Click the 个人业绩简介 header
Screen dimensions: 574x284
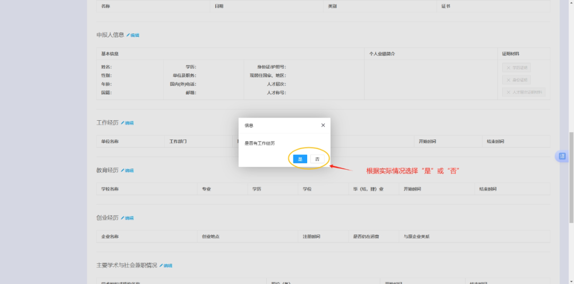point(382,54)
